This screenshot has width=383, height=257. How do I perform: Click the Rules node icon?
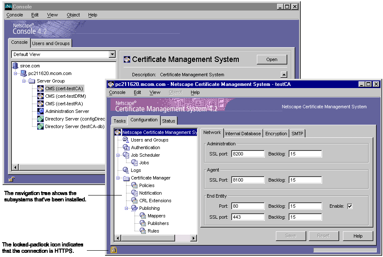[143, 231]
